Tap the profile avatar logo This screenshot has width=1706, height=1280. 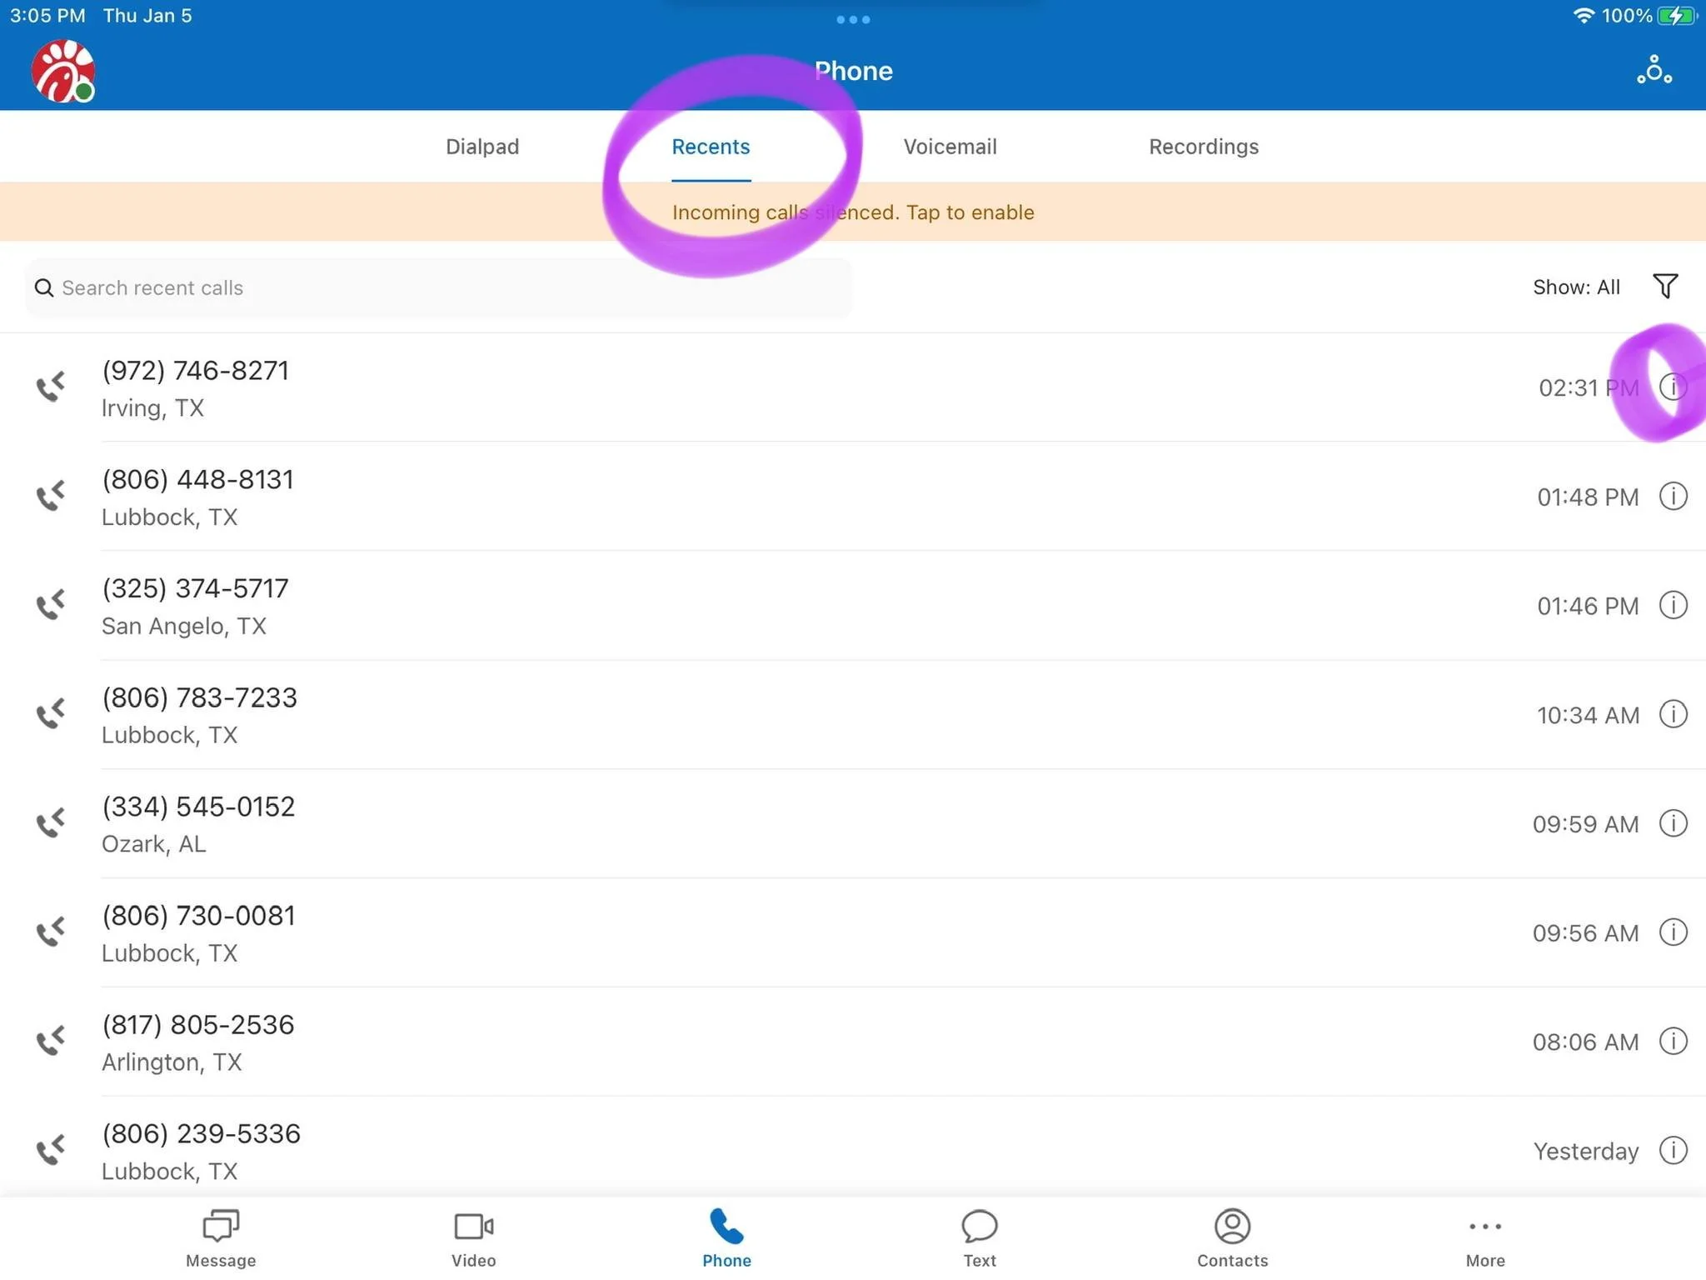coord(62,72)
